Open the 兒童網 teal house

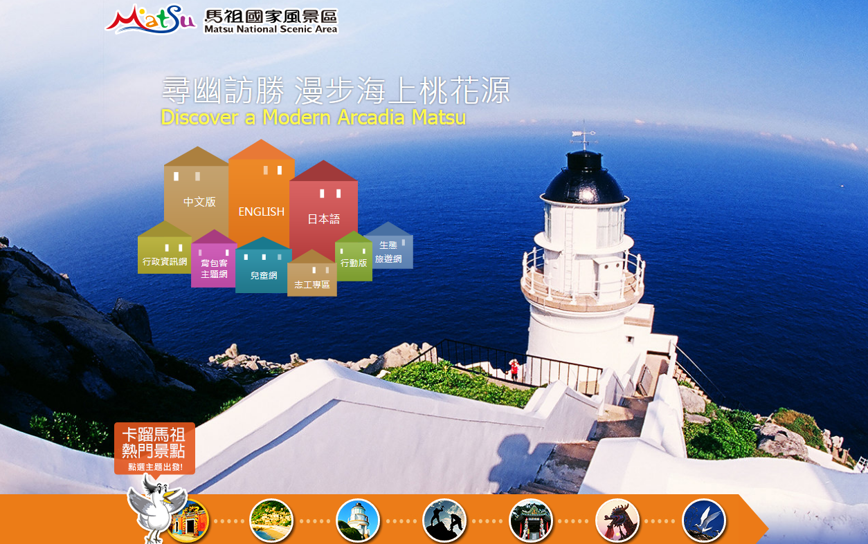coord(263,274)
